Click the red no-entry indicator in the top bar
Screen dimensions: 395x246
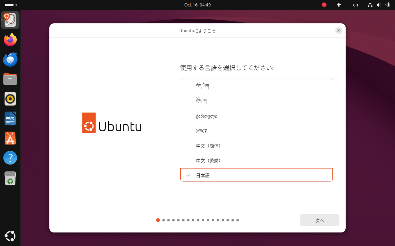324,5
